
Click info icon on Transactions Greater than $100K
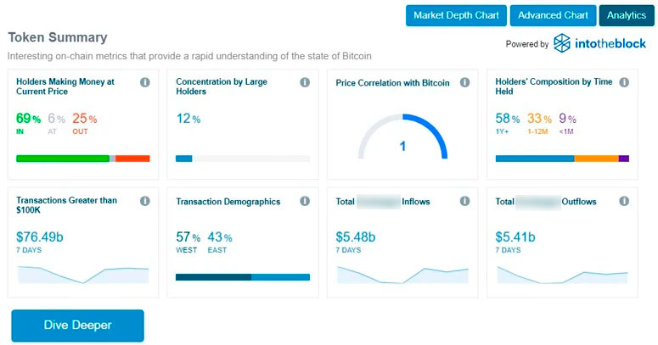tap(145, 202)
